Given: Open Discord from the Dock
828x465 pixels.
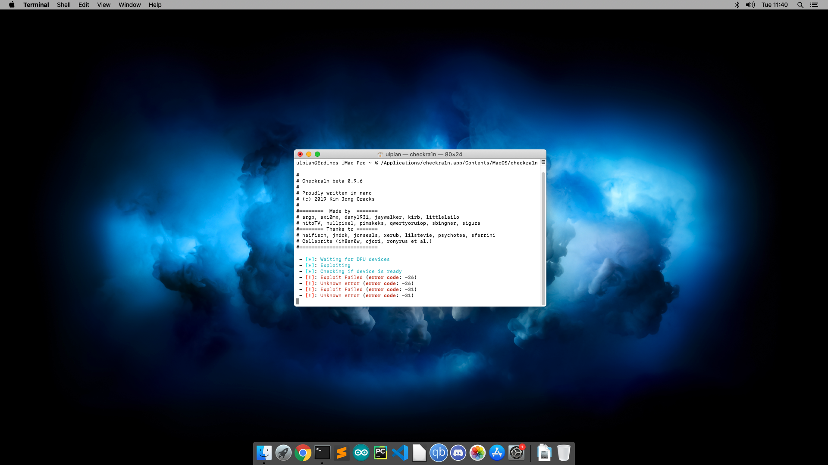Looking at the screenshot, I should tap(458, 453).
